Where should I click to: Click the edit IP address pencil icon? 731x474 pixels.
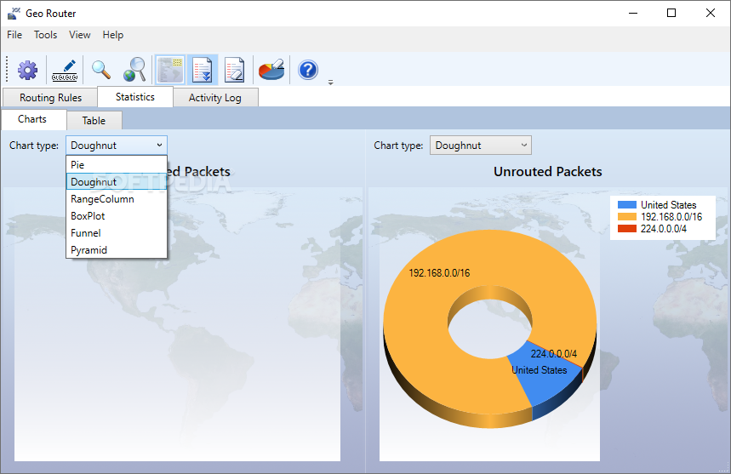[x=65, y=71]
